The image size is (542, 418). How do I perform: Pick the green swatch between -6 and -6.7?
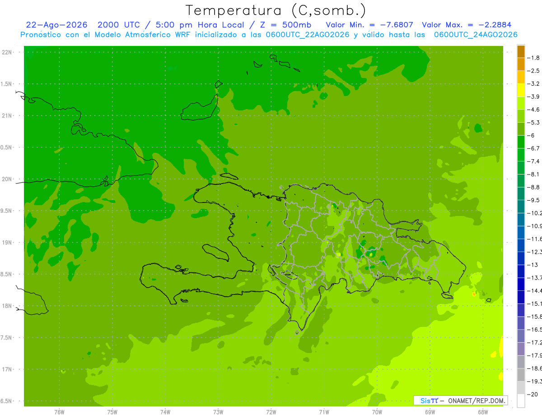[521, 142]
